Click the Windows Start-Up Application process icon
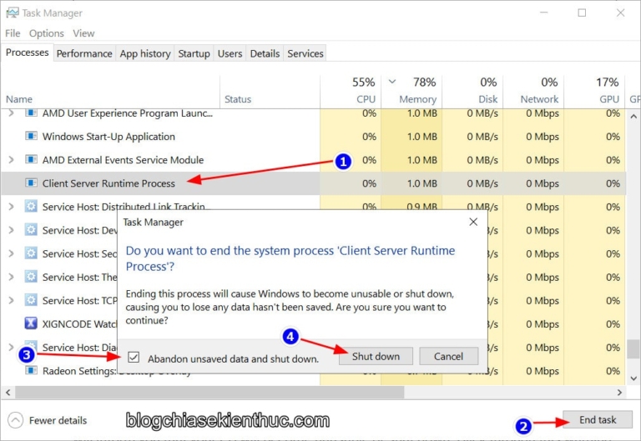This screenshot has height=441, width=641. click(31, 137)
